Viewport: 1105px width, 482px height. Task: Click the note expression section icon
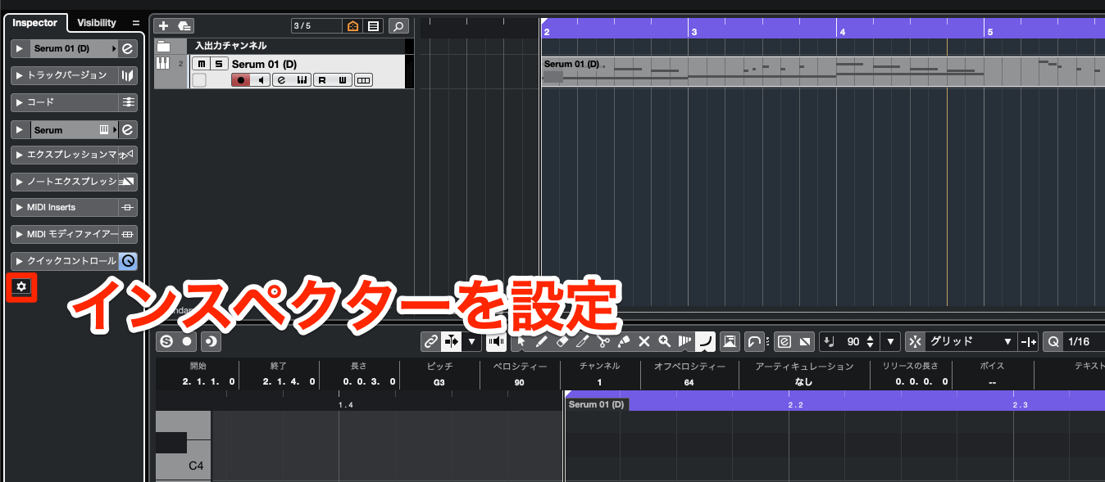pos(128,182)
